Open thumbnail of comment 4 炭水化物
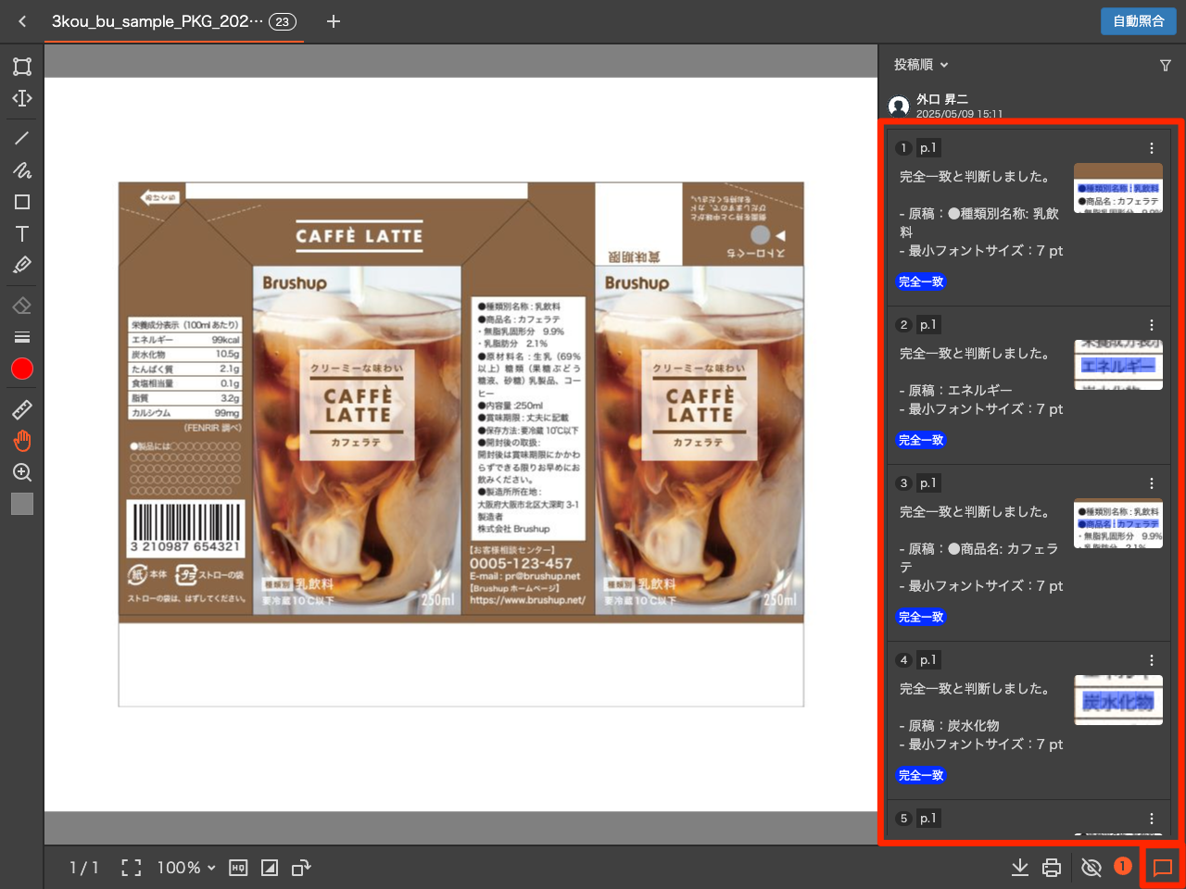This screenshot has height=889, width=1186. [x=1118, y=700]
